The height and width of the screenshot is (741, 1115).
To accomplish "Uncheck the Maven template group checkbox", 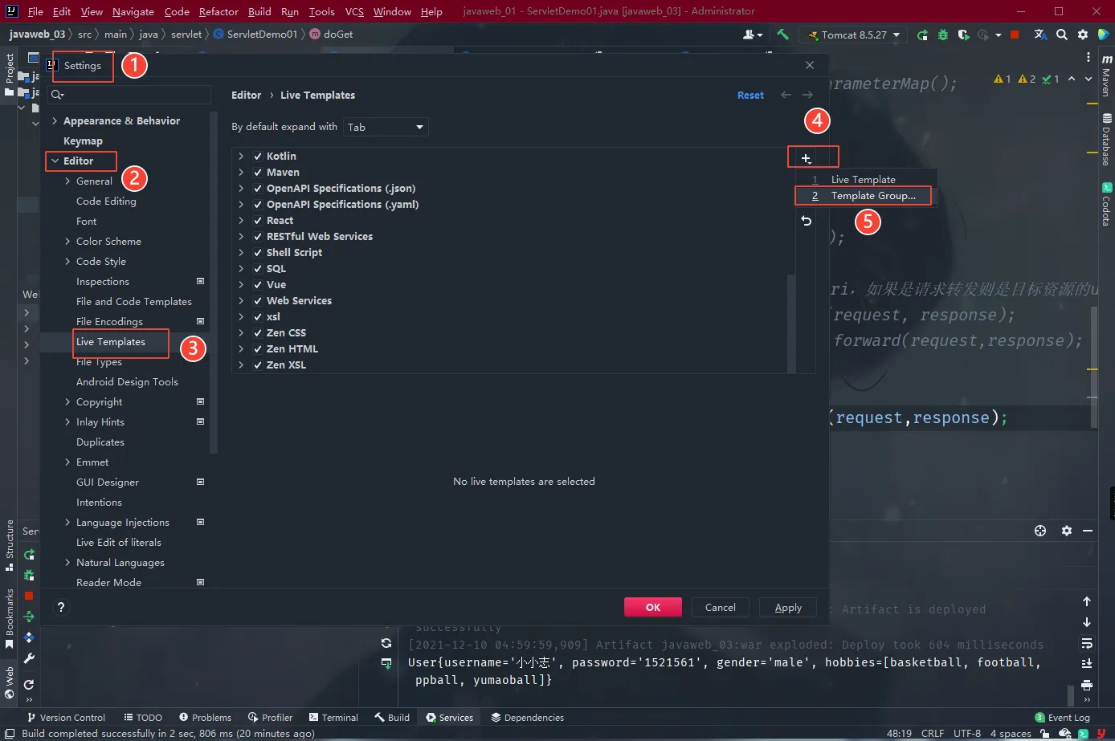I will click(x=258, y=173).
